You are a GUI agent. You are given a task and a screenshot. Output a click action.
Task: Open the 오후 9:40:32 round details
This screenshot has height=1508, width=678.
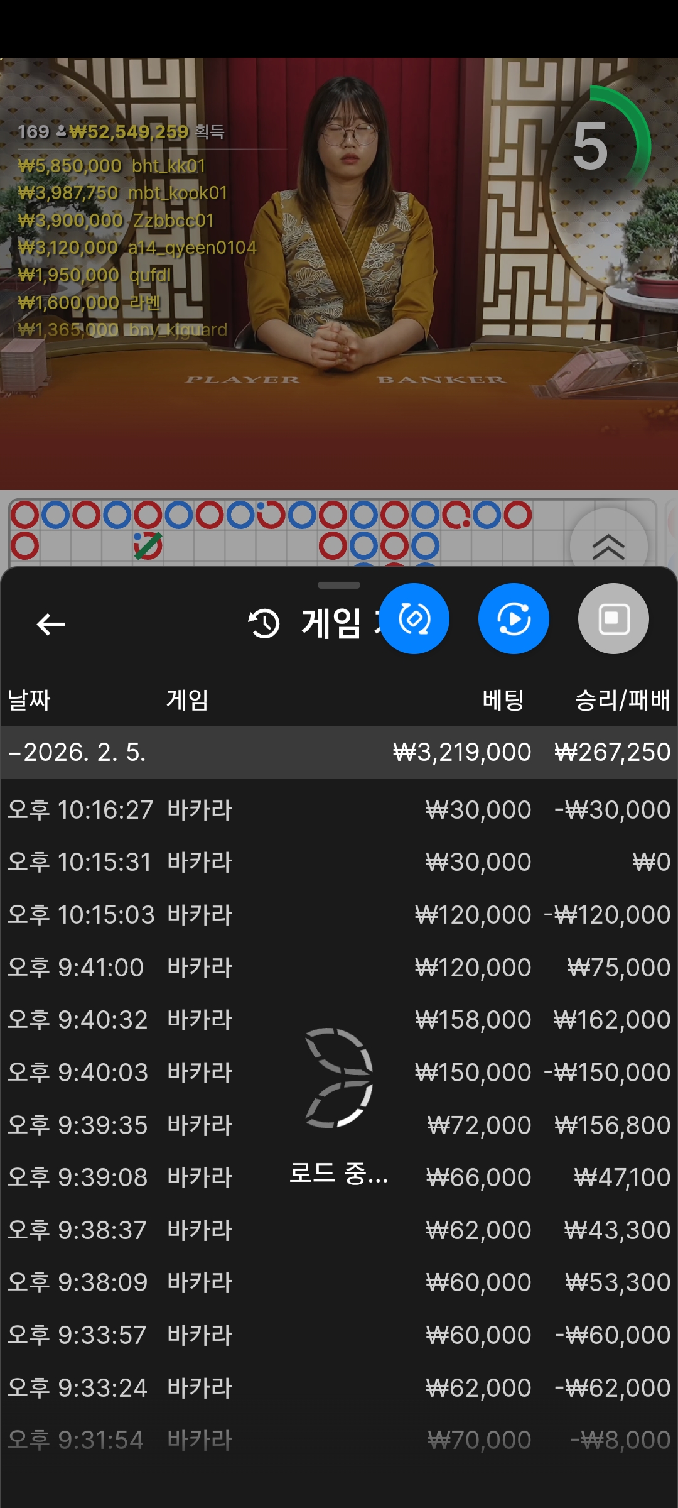pos(339,1020)
